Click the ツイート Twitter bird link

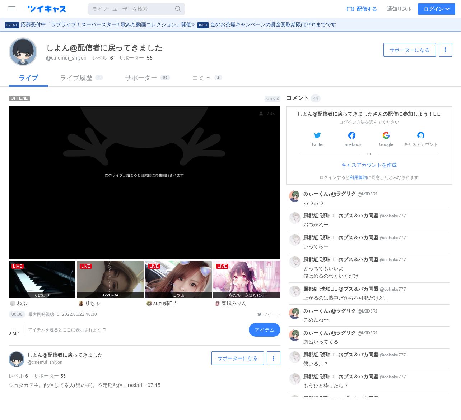point(269,314)
